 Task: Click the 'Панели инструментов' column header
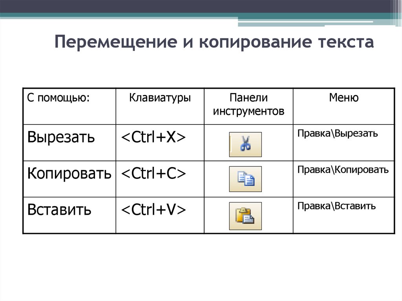tap(249, 106)
